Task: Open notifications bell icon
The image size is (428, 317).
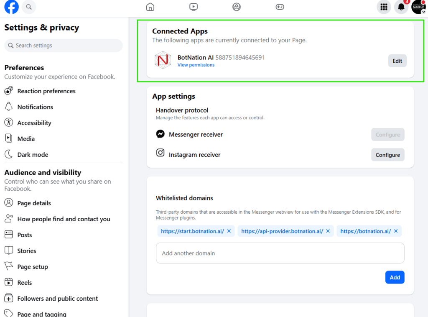Action: (401, 7)
